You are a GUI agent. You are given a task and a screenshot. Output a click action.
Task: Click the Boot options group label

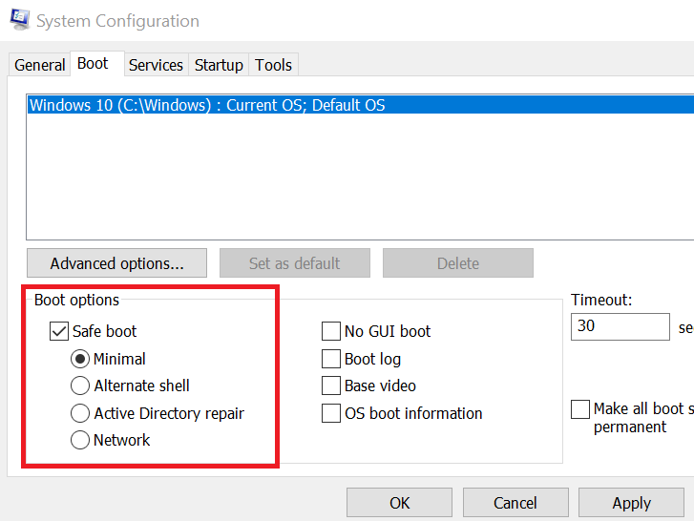coord(76,300)
